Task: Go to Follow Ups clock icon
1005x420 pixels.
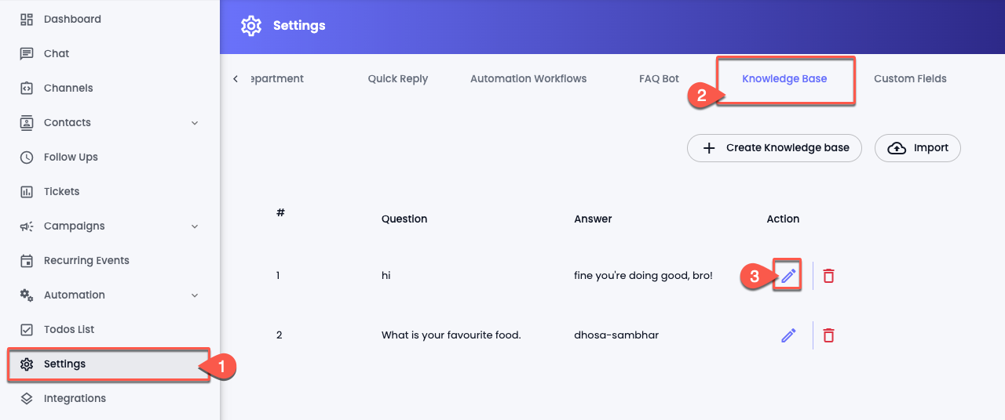Action: (27, 157)
